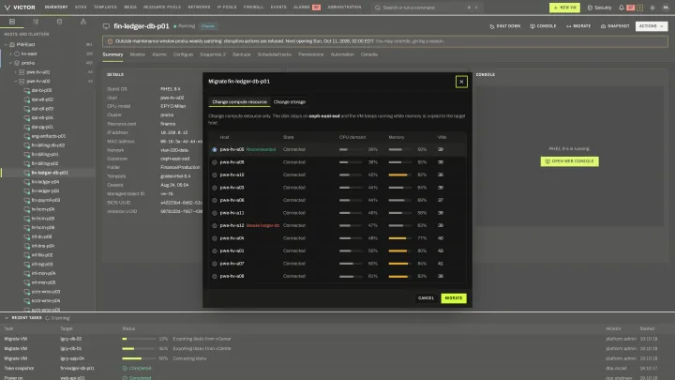This screenshot has width=675, height=380.
Task: Click the Victor logo icon
Action: click(7, 8)
